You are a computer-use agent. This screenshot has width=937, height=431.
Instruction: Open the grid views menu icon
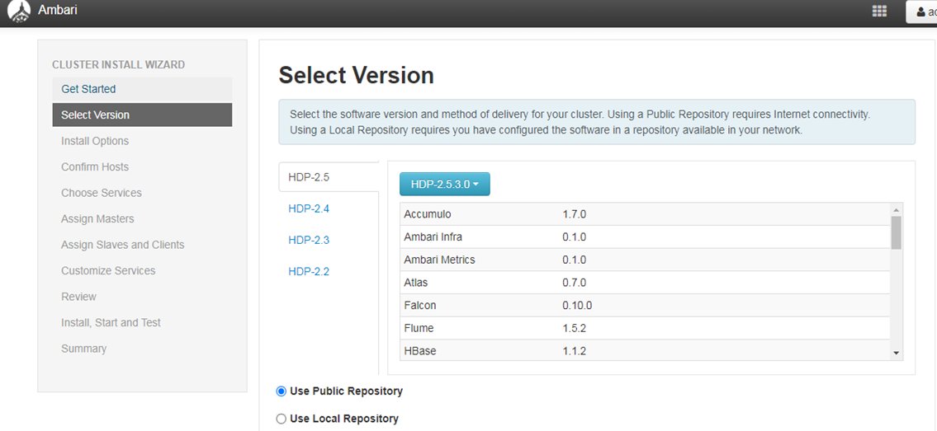[879, 12]
